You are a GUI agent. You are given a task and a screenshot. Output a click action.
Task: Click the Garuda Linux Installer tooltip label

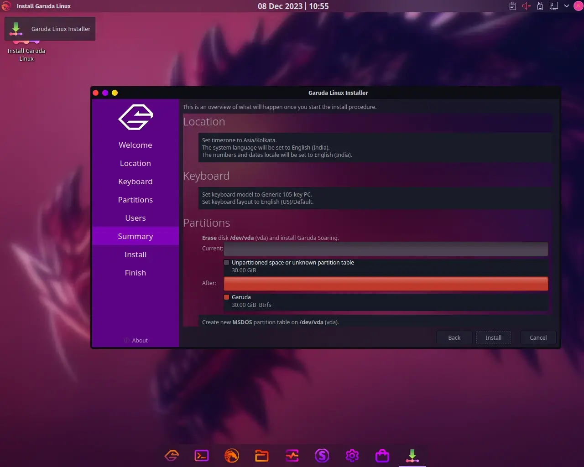coord(61,29)
